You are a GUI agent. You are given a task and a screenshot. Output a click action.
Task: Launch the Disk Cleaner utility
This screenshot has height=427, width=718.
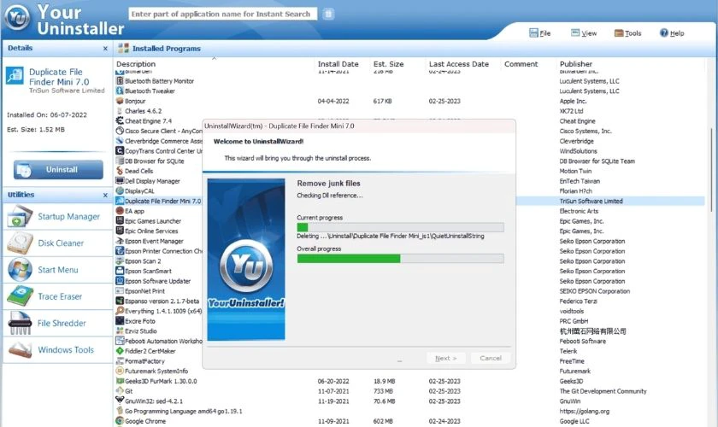(x=57, y=243)
